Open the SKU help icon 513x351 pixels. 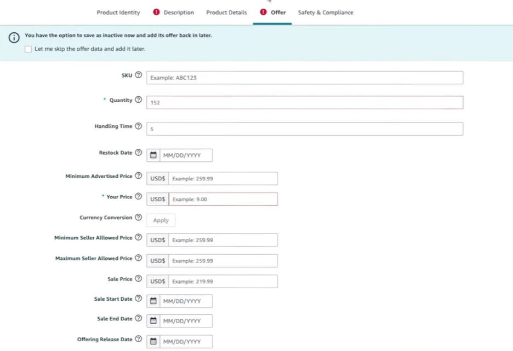tap(139, 75)
